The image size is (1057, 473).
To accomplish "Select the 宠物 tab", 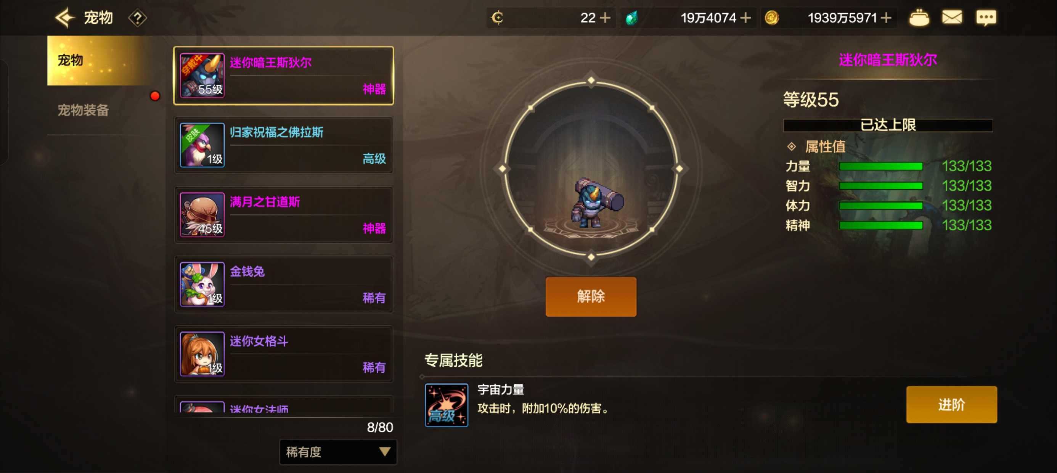I will click(98, 60).
